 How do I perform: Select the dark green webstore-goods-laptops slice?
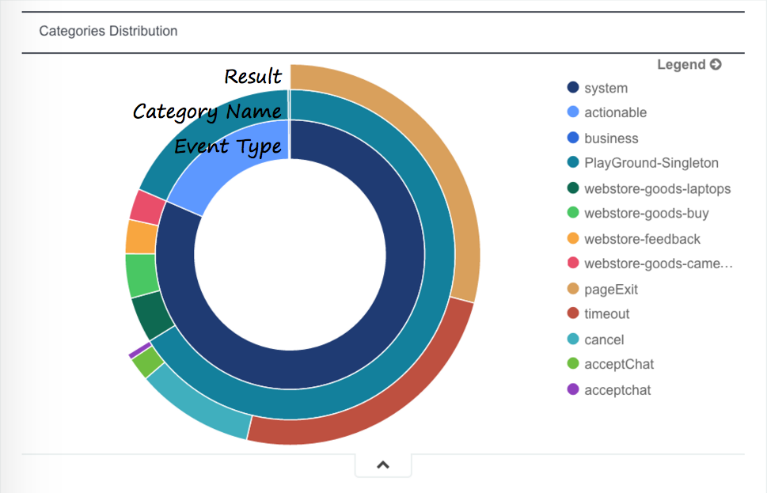(x=152, y=316)
